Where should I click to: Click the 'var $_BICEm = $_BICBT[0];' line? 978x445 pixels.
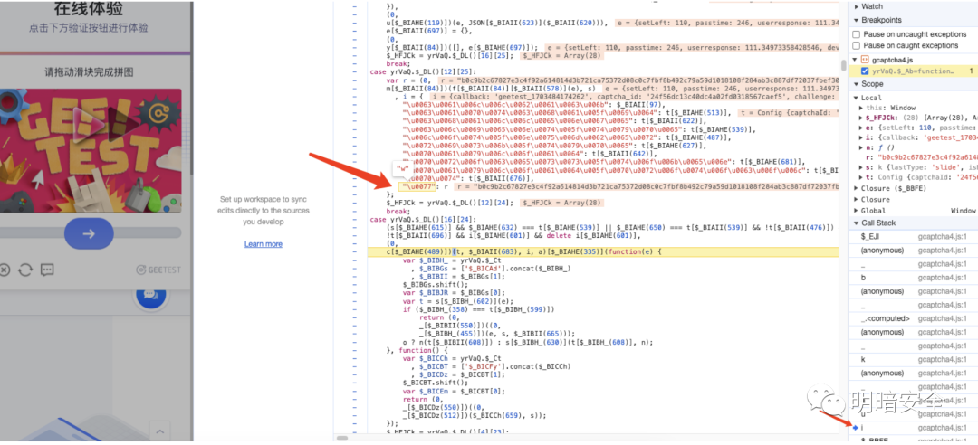pyautogui.click(x=454, y=391)
